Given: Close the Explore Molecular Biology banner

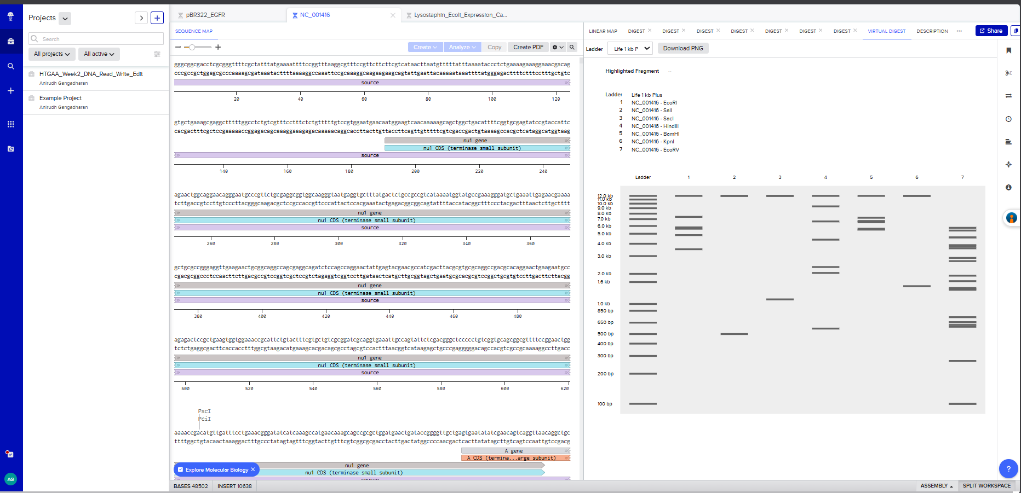Looking at the screenshot, I should click(253, 469).
